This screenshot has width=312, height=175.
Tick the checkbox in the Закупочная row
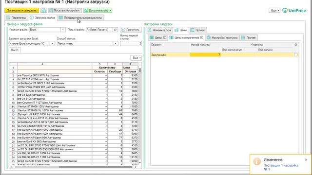click(x=295, y=55)
